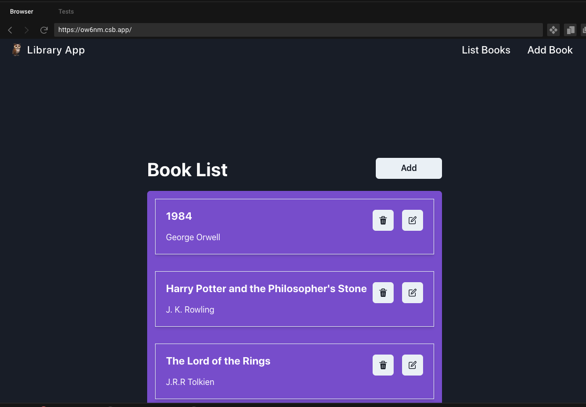
Task: Delete The Lord of the Rings
Action: 383,365
